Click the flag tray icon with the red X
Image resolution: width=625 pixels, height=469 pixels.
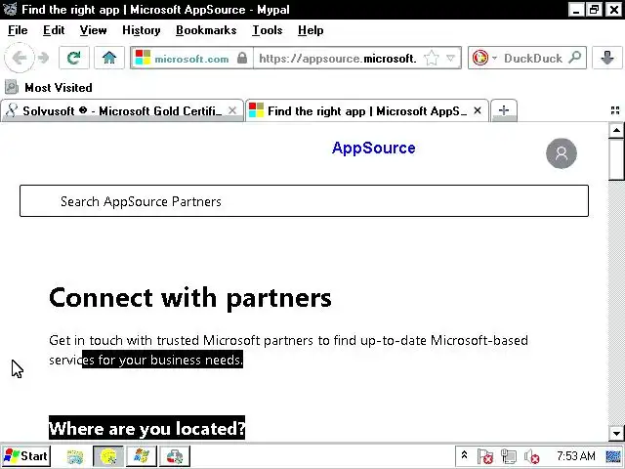(485, 456)
